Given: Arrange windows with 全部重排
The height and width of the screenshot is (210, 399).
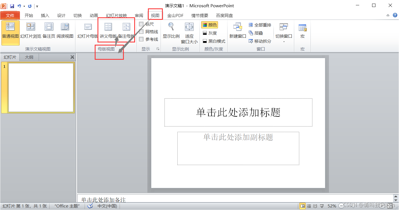Looking at the screenshot, I should pyautogui.click(x=260, y=25).
